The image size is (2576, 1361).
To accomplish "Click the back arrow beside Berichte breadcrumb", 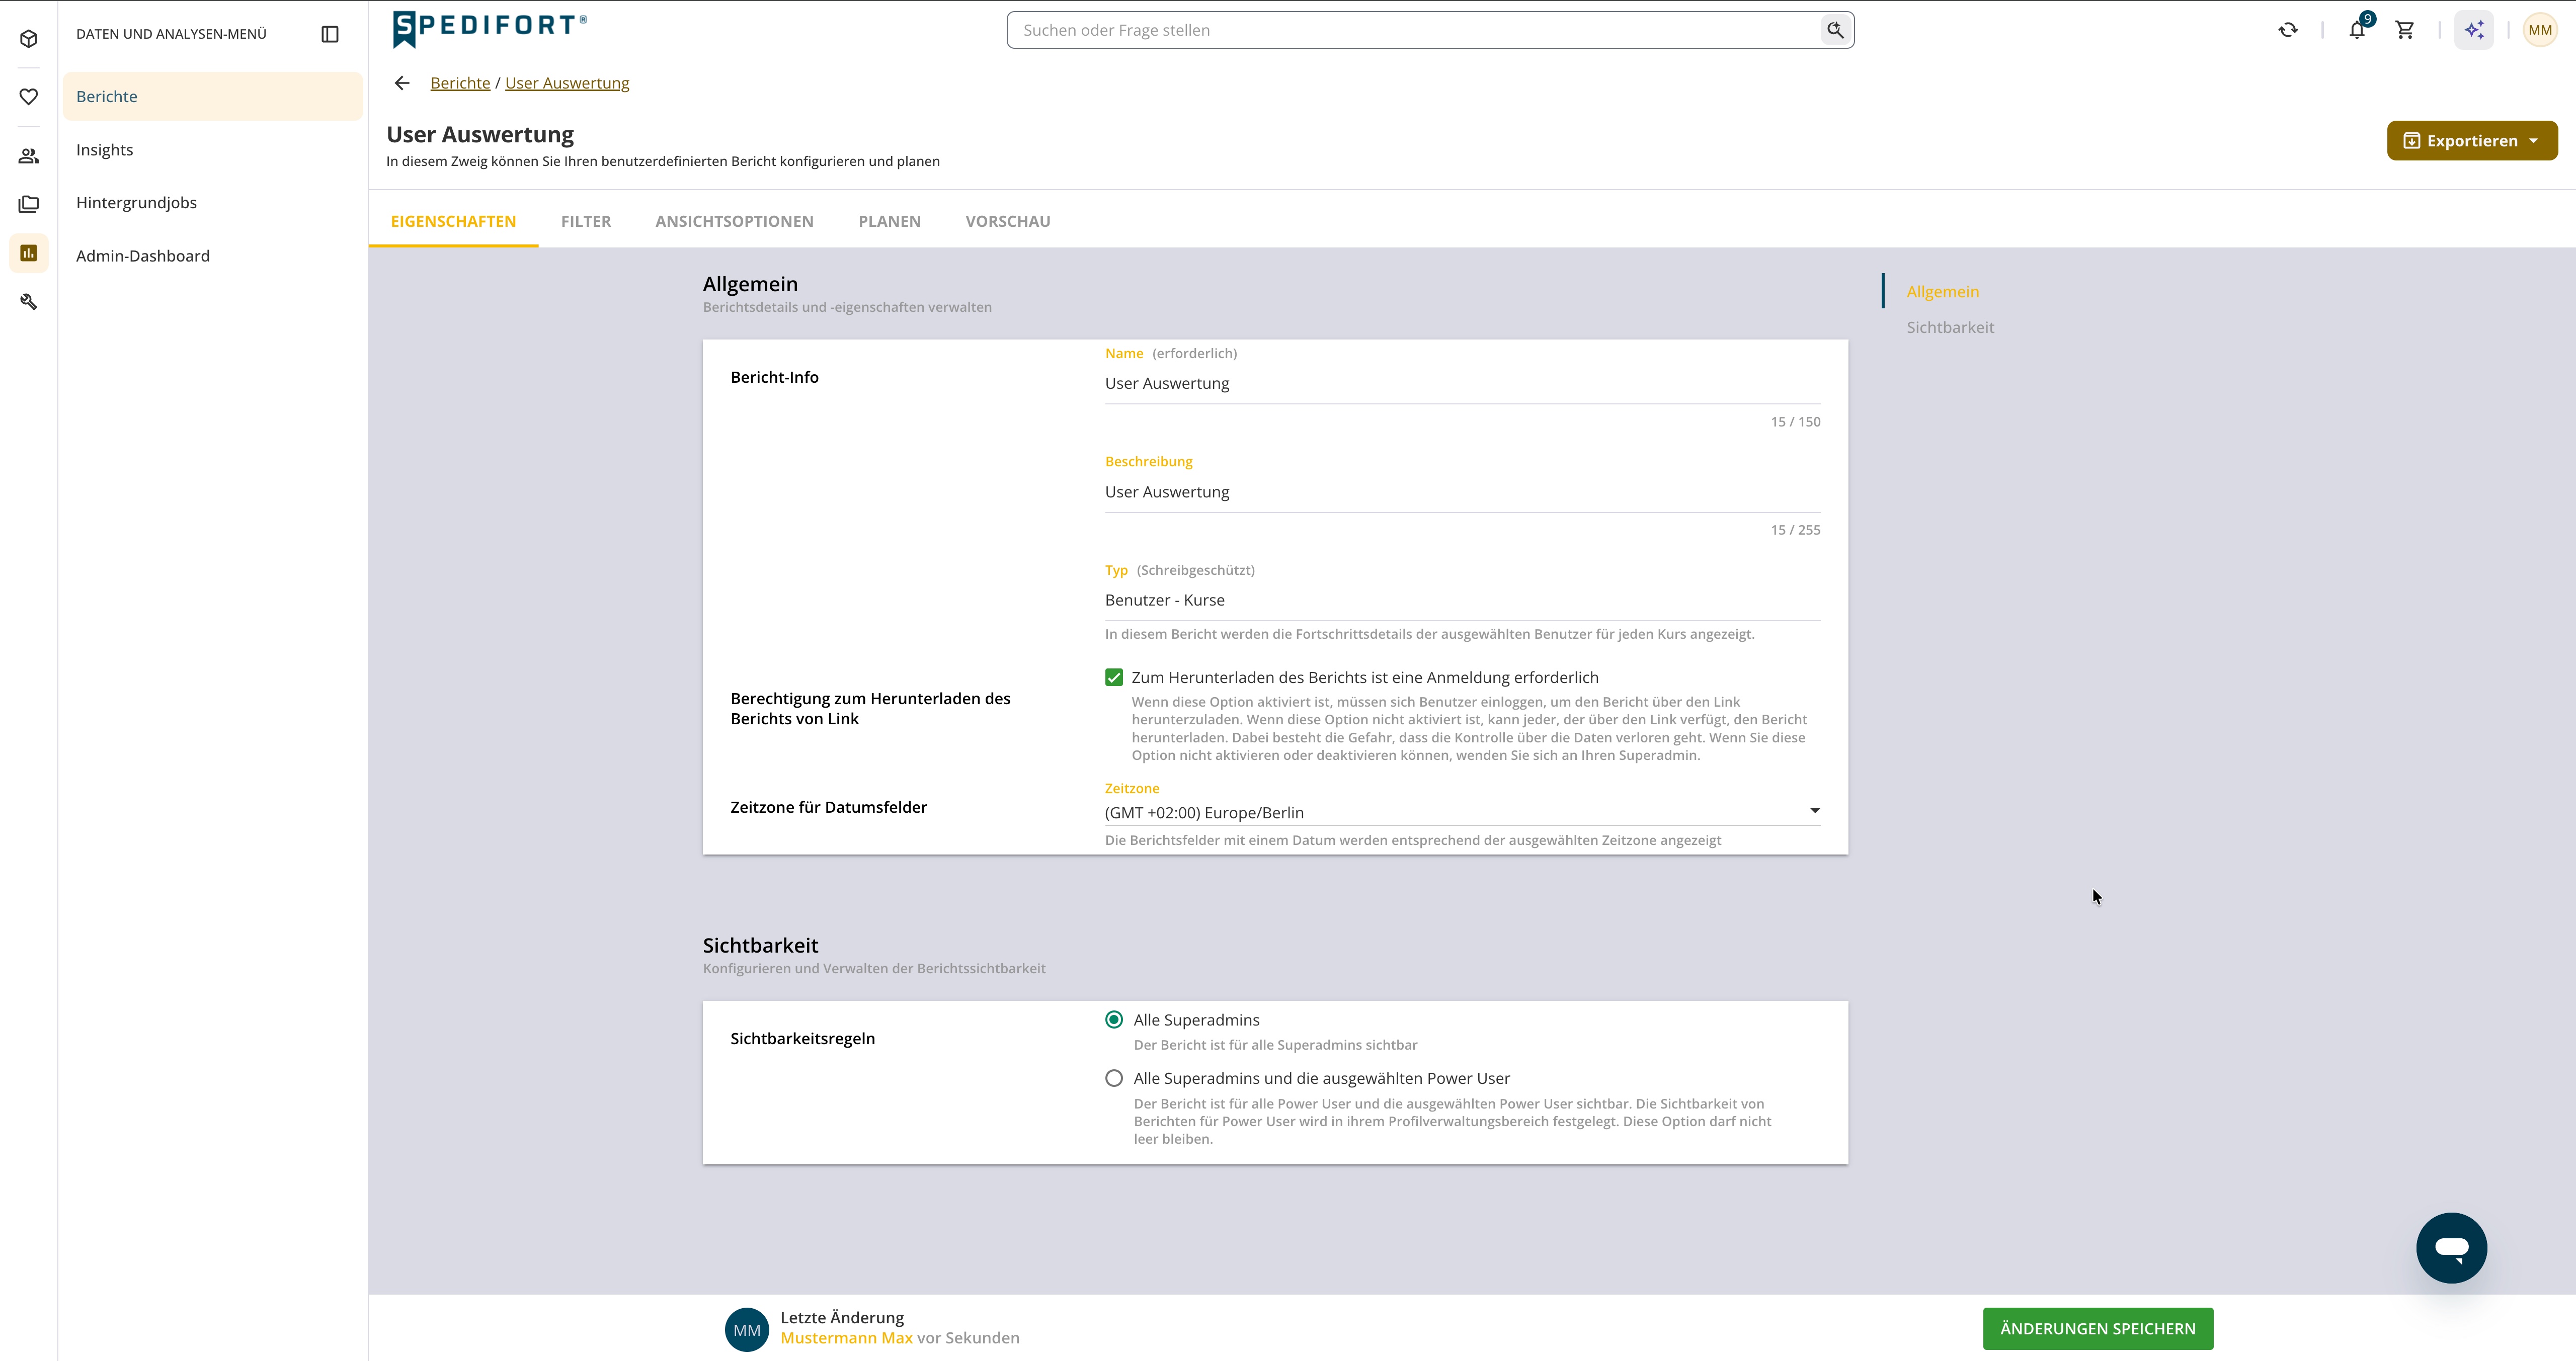I will [x=402, y=83].
